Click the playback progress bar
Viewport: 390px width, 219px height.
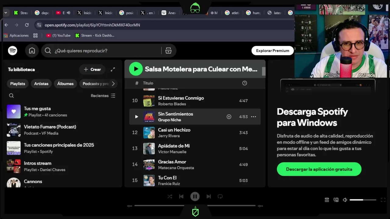tap(195, 206)
